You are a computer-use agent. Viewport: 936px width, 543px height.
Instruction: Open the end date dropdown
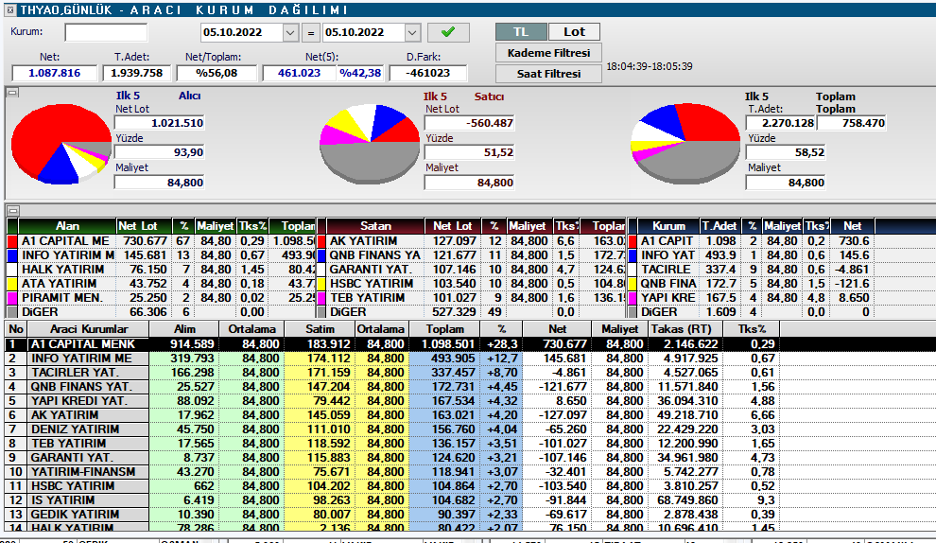(x=412, y=32)
